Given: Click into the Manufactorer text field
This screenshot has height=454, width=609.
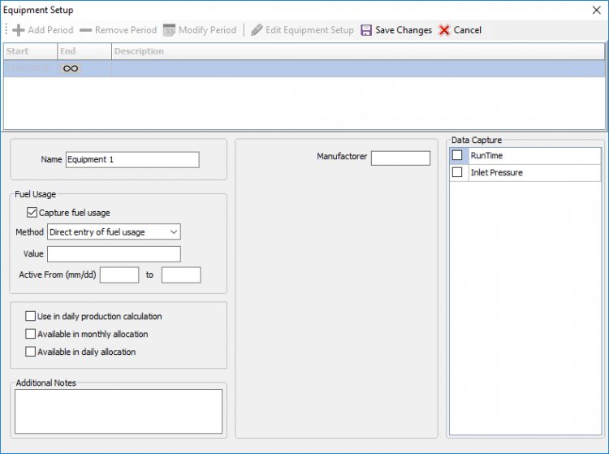Looking at the screenshot, I should (400, 158).
